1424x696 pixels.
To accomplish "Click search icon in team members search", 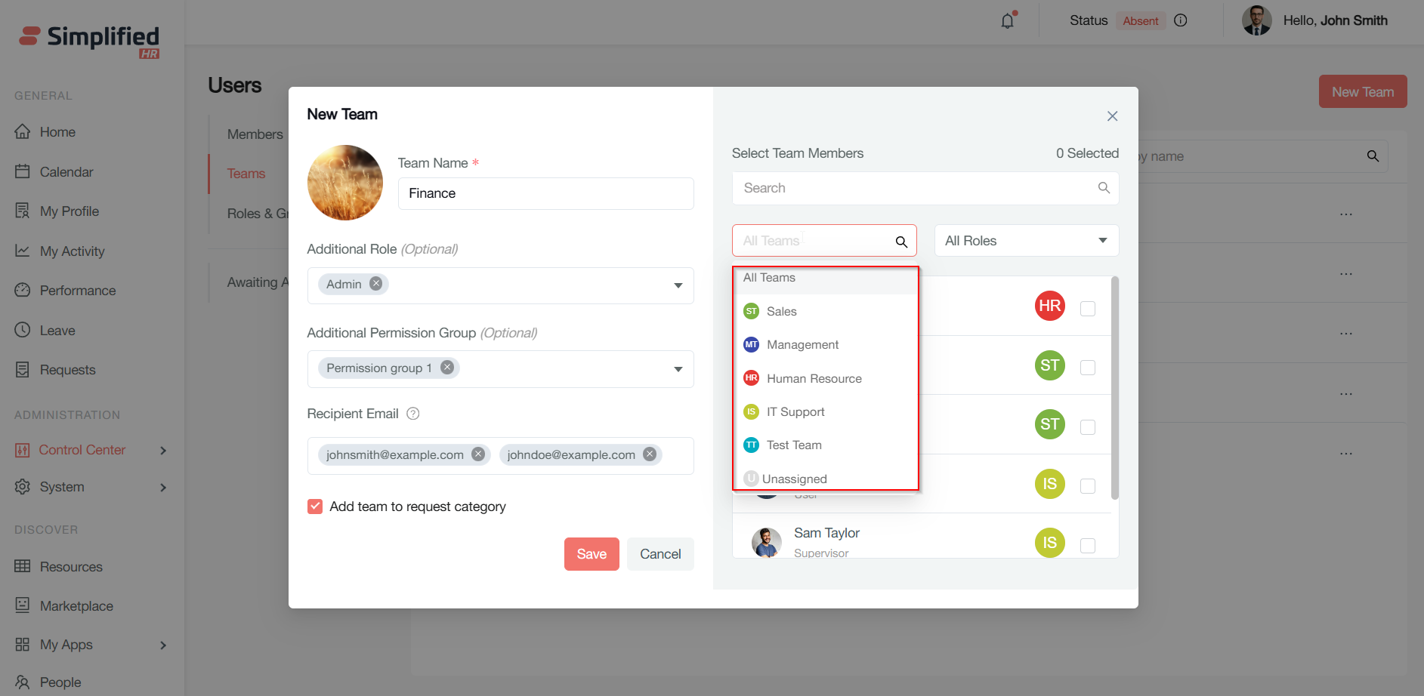I will (x=1104, y=188).
